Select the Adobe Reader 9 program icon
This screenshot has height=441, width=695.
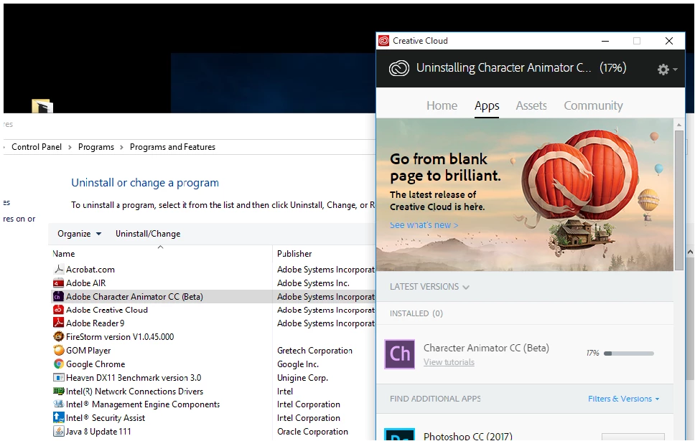(58, 323)
